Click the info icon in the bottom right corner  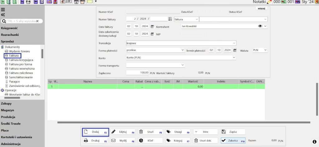click(x=315, y=142)
